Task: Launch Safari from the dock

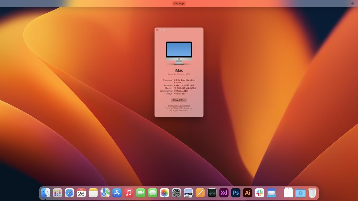Action: click(69, 193)
